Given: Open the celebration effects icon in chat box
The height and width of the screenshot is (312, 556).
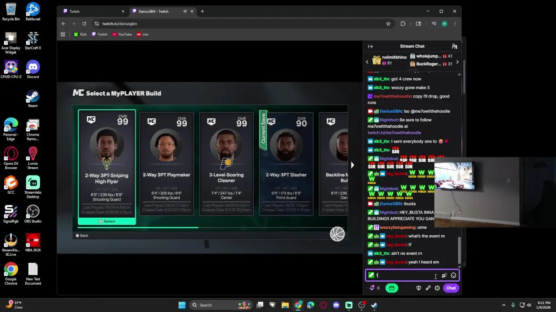Looking at the screenshot, I should (x=444, y=276).
